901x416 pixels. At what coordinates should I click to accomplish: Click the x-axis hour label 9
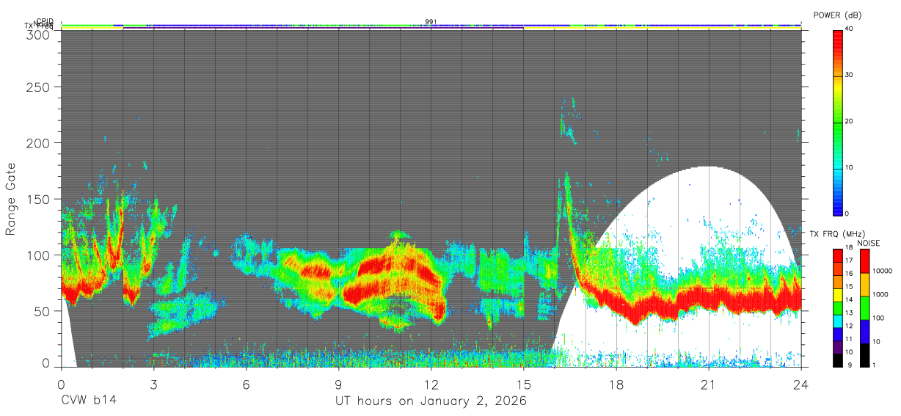339,384
